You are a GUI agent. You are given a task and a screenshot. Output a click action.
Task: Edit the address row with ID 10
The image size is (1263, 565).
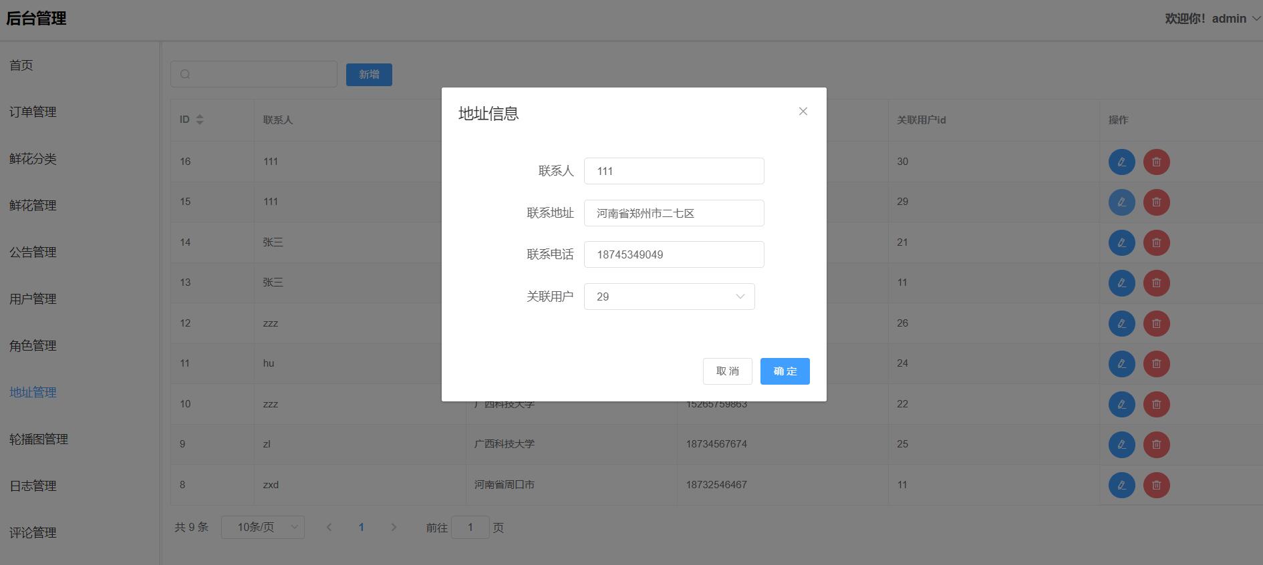(x=1121, y=404)
